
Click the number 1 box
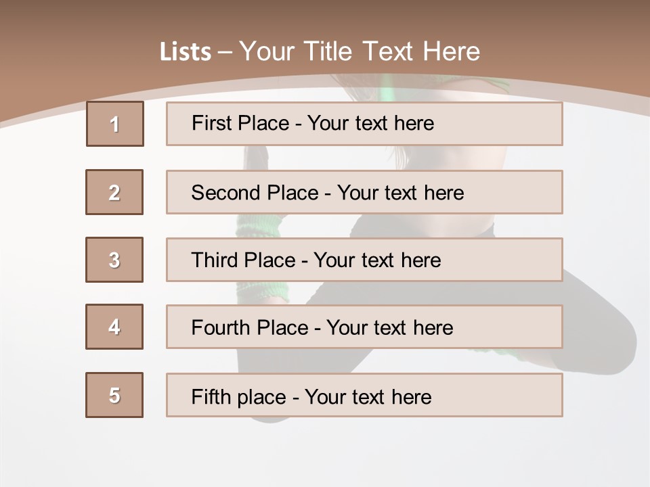[114, 124]
